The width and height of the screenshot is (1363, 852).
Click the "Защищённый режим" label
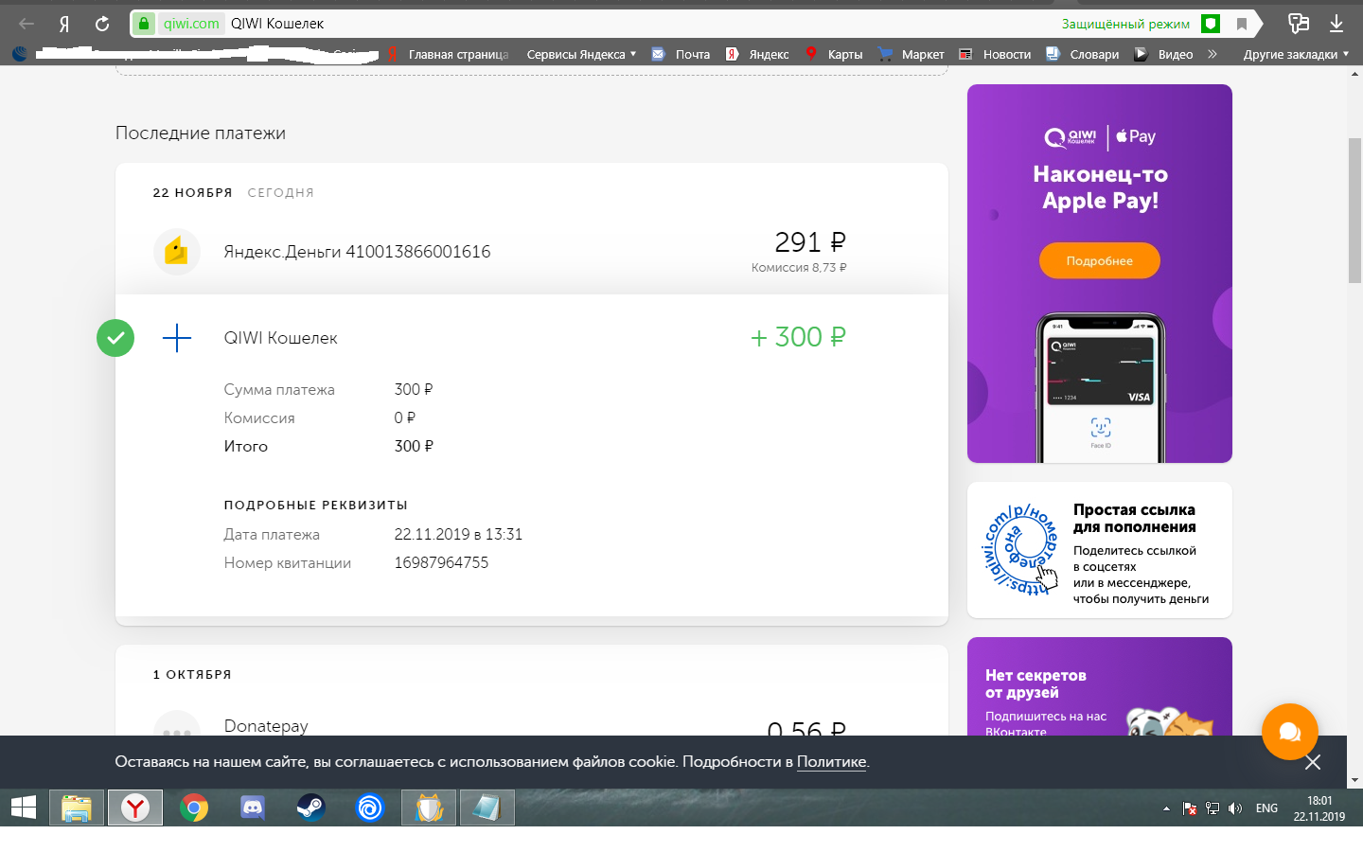[x=1125, y=24]
